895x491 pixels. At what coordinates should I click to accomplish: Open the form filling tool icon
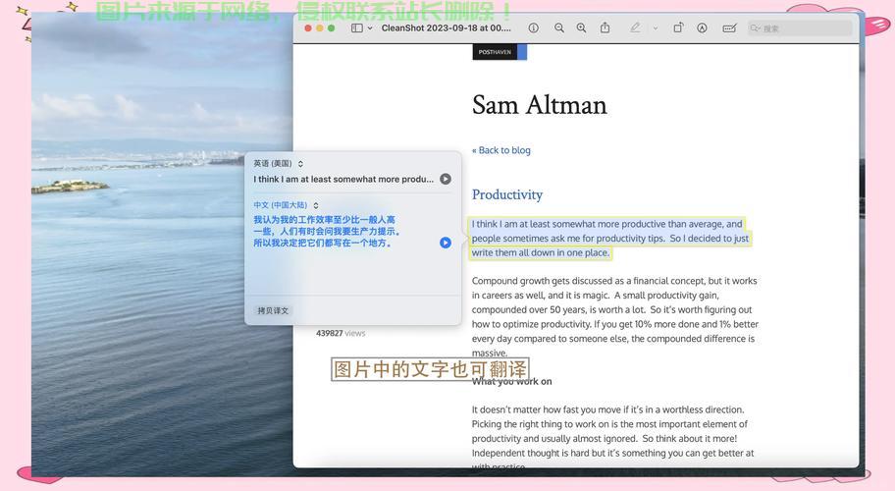[x=729, y=27]
